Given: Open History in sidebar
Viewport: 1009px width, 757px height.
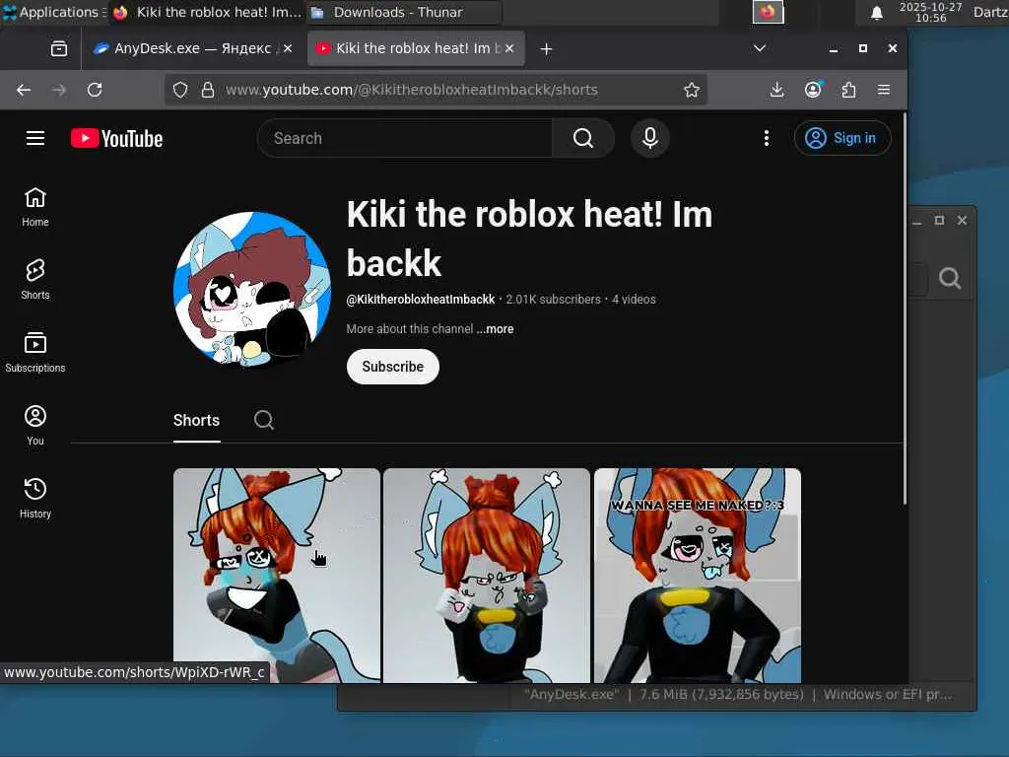Looking at the screenshot, I should (x=35, y=498).
